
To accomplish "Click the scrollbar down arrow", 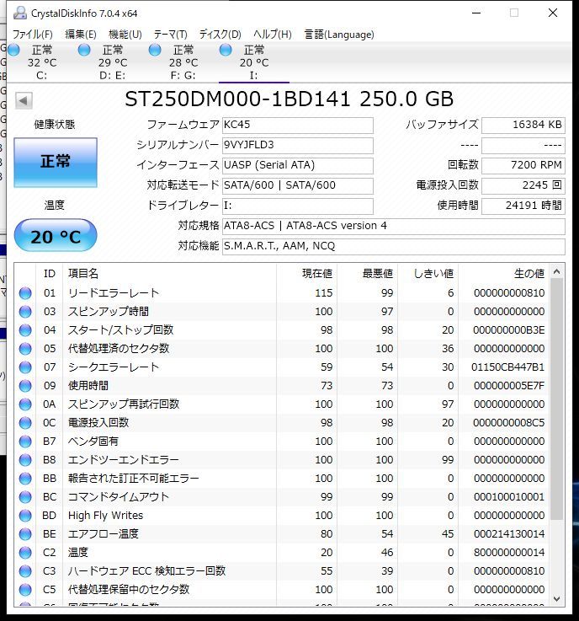I will pyautogui.click(x=557, y=599).
